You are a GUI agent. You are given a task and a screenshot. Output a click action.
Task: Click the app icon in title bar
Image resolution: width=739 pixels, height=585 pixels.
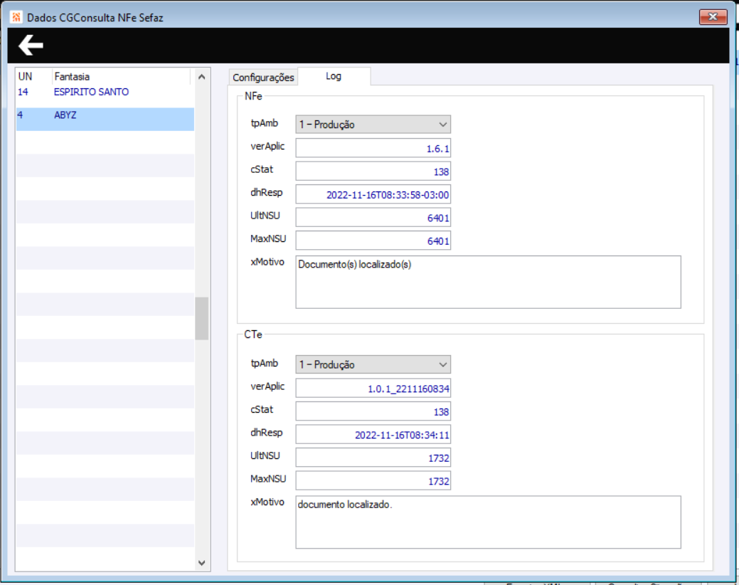[x=16, y=18]
